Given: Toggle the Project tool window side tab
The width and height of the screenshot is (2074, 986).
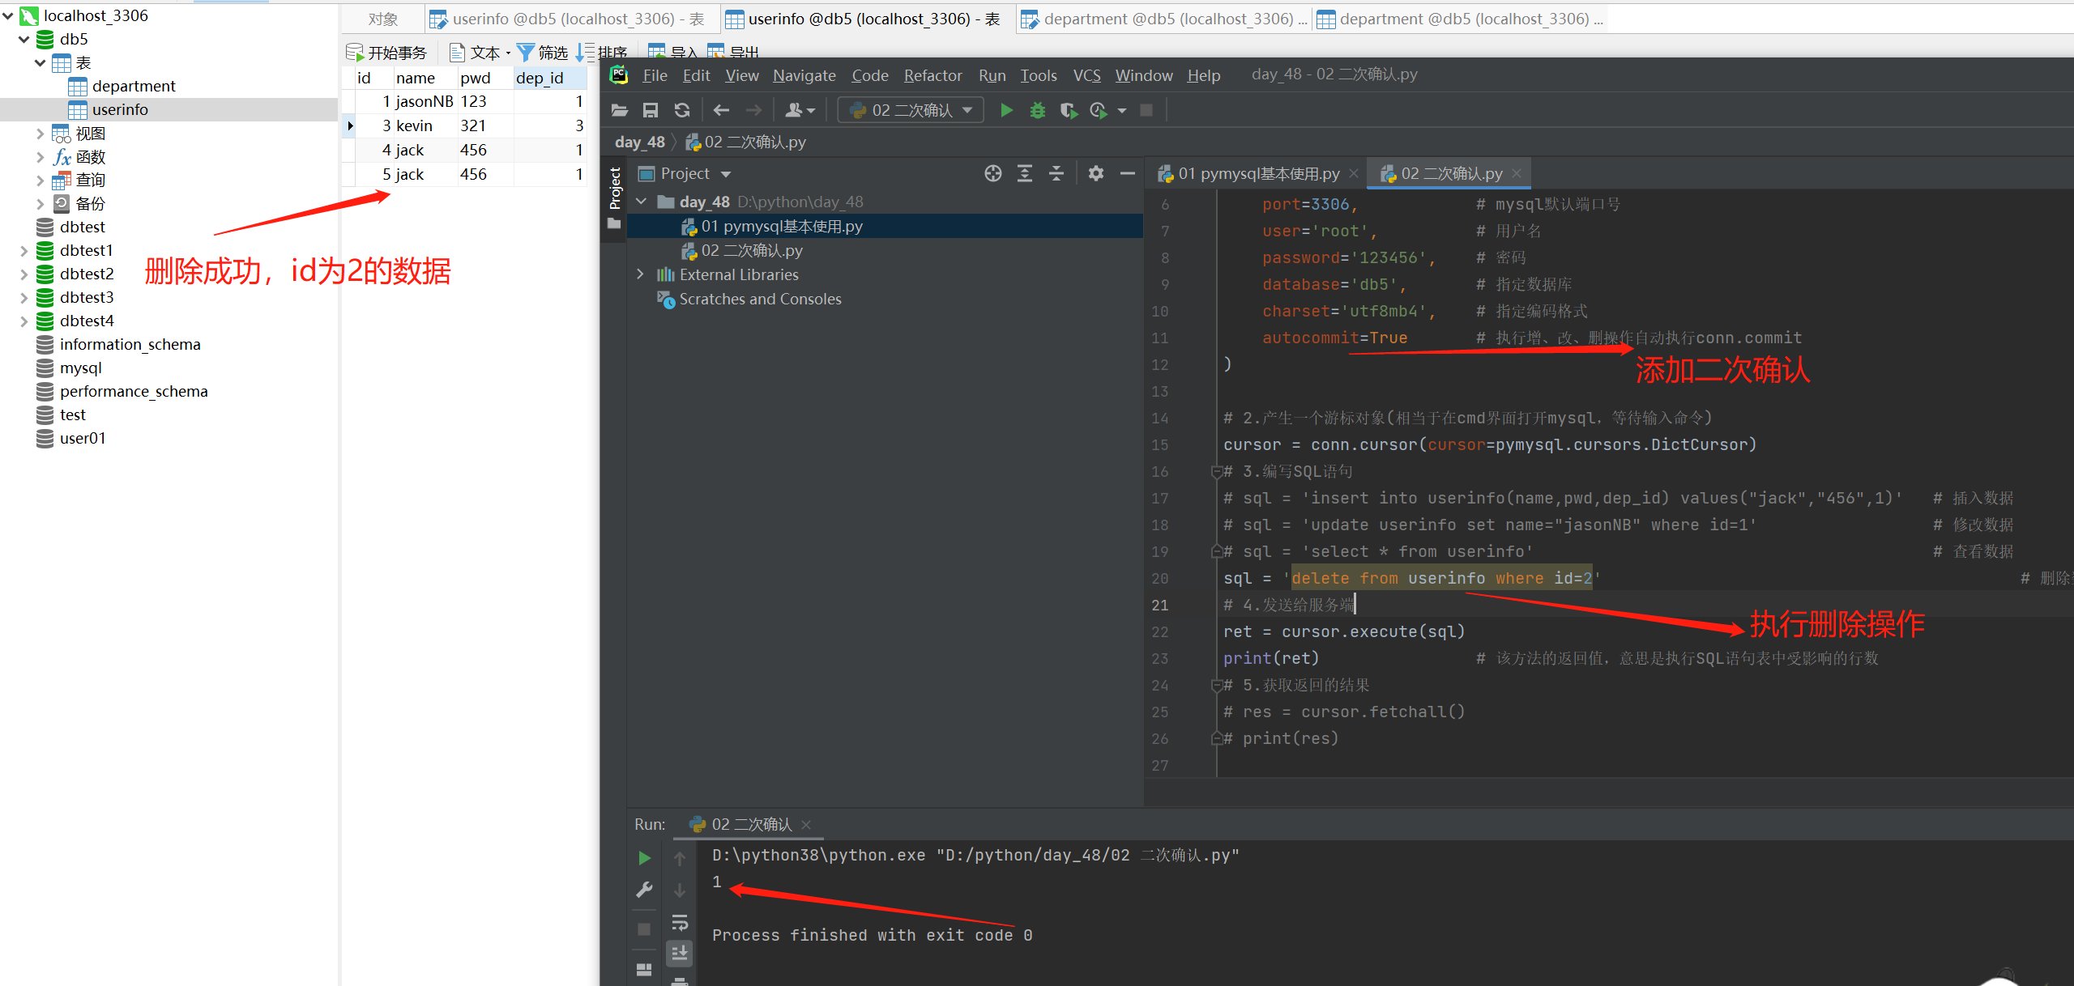Looking at the screenshot, I should click(615, 189).
